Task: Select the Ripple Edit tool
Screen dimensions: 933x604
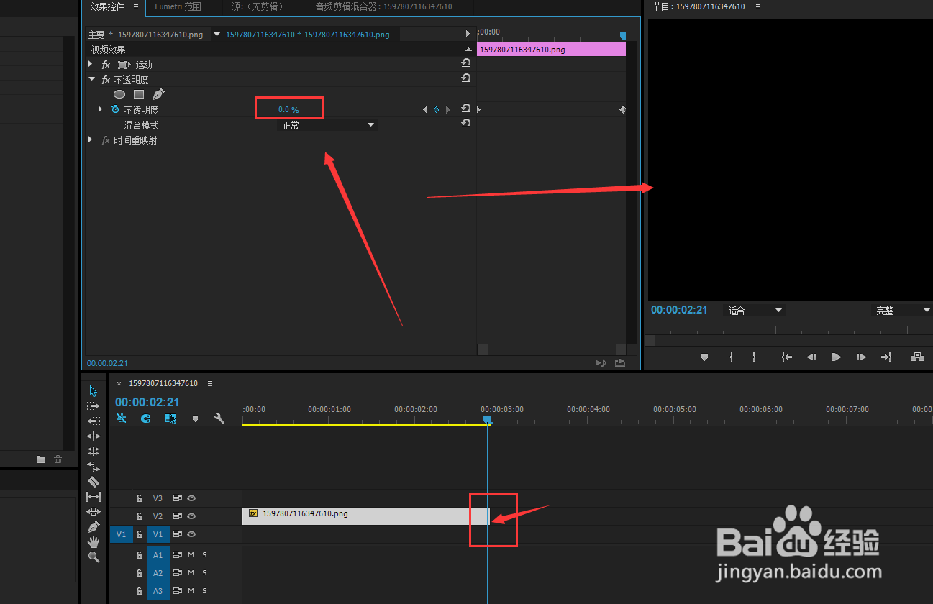Action: tap(94, 436)
